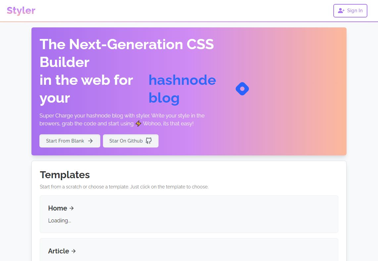Click the hashnode blog highlighted text
Viewport: 378px width, 261px height.
coord(182,89)
